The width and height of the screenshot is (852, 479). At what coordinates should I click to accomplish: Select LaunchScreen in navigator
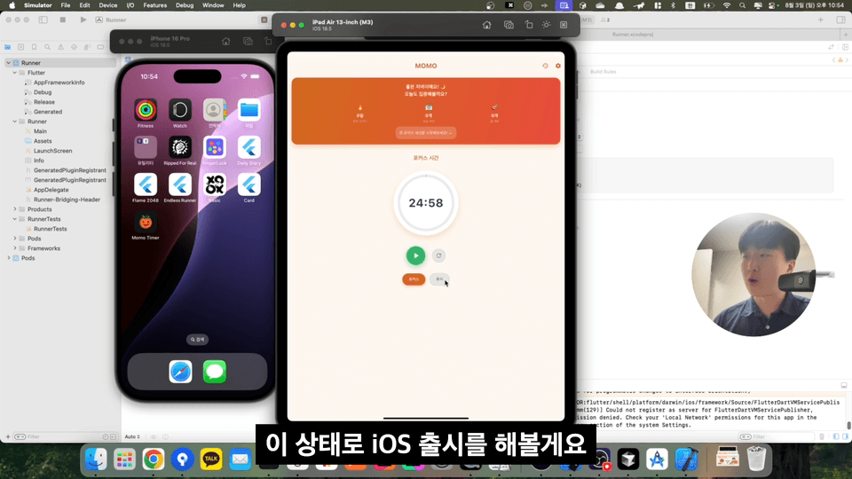52,151
